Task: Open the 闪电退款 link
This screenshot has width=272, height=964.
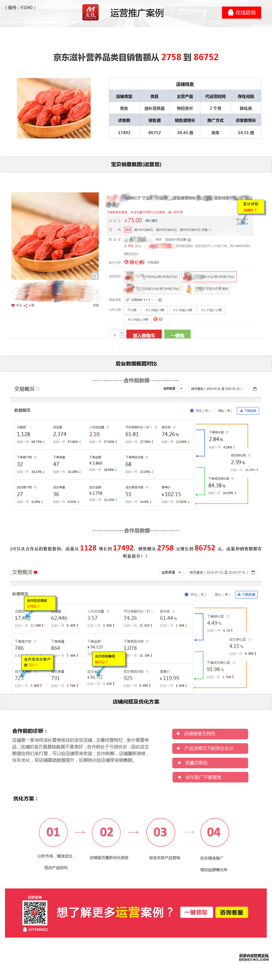Action: click(153, 262)
